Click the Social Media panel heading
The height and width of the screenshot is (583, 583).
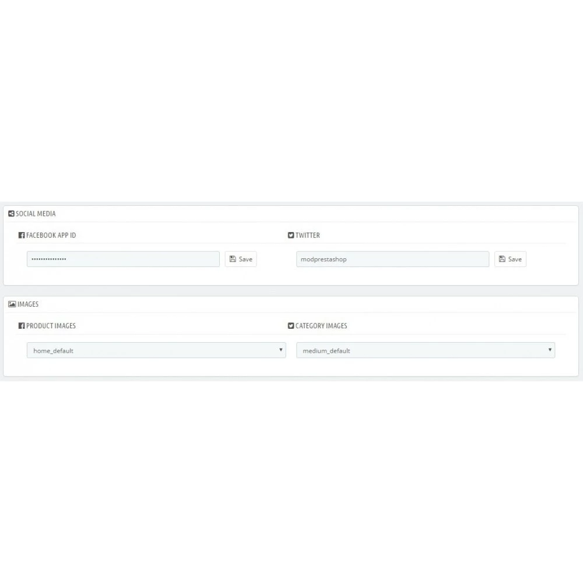tap(36, 214)
